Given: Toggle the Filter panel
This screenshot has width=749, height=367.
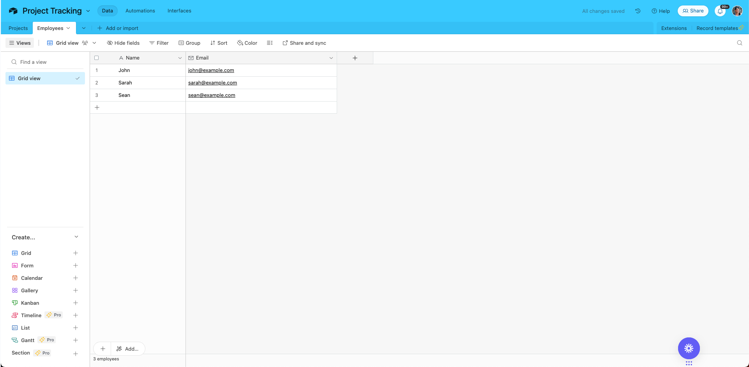Looking at the screenshot, I should tap(159, 43).
